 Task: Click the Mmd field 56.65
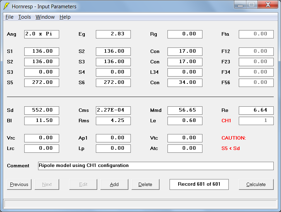point(185,111)
